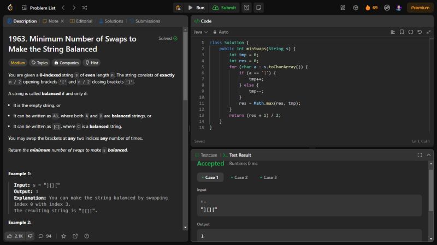The width and height of the screenshot is (437, 245).
Task: Click the description panel scrollbar
Action: (185, 66)
